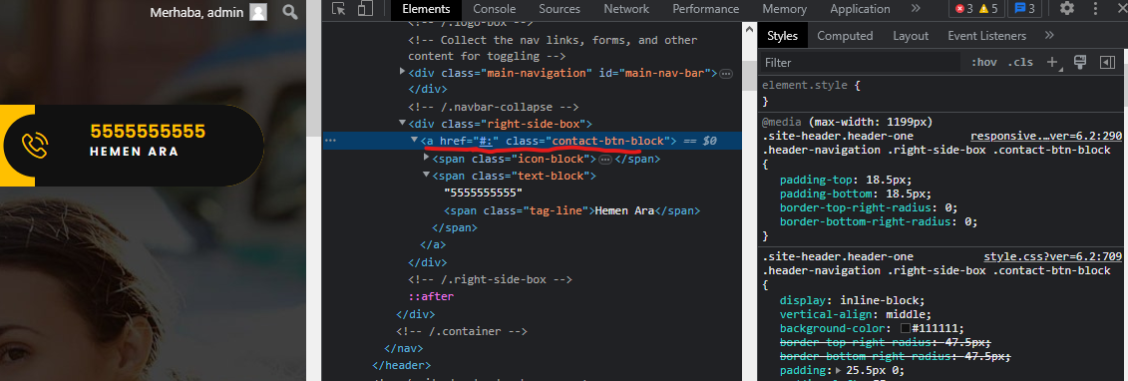Open the Memory tab

click(784, 9)
